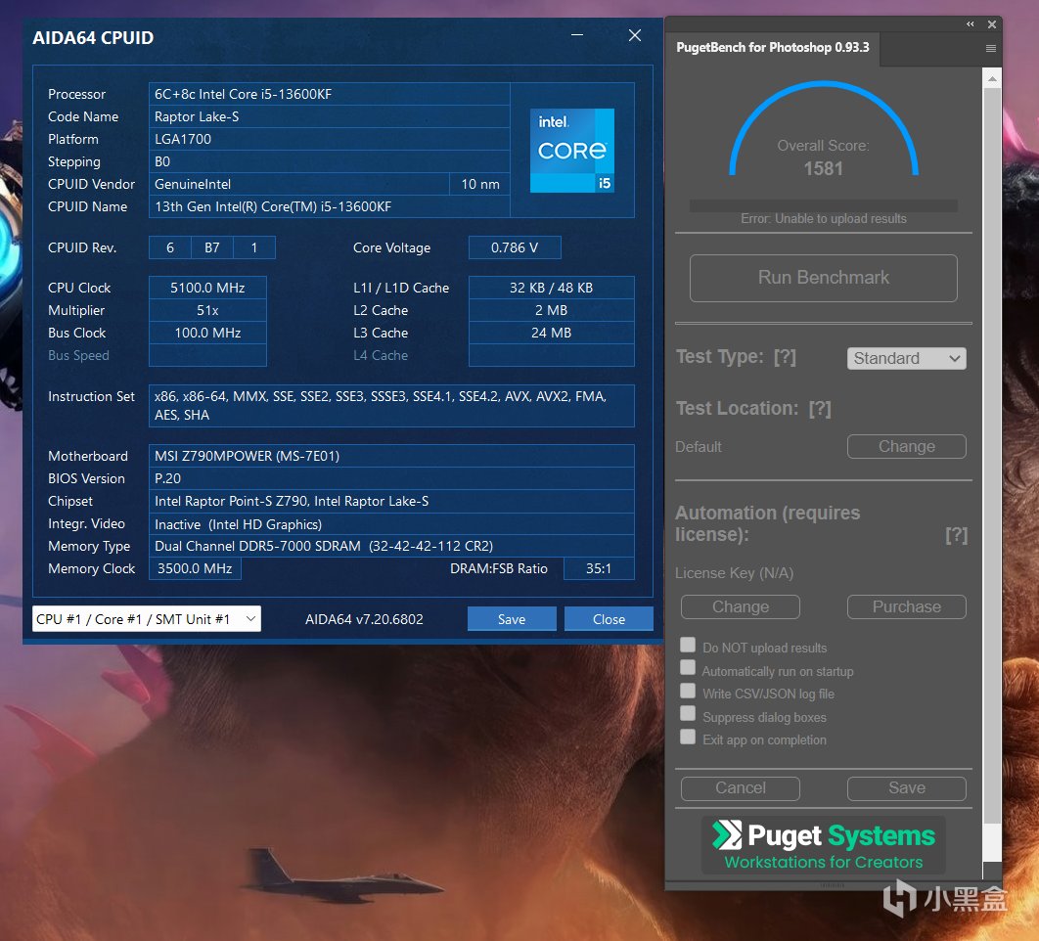Click the Processor name 6C+8c Intel Core i5-13600KF
Viewport: 1039px width, 941px height.
pyautogui.click(x=330, y=94)
